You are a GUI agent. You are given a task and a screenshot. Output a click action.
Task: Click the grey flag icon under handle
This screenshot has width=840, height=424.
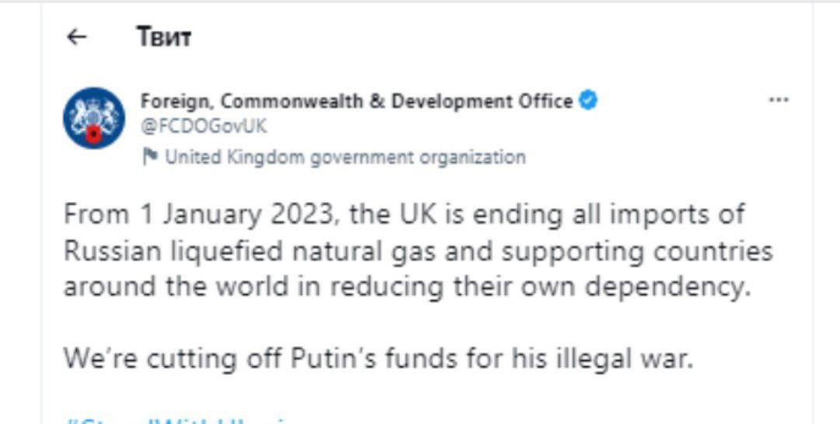point(150,157)
